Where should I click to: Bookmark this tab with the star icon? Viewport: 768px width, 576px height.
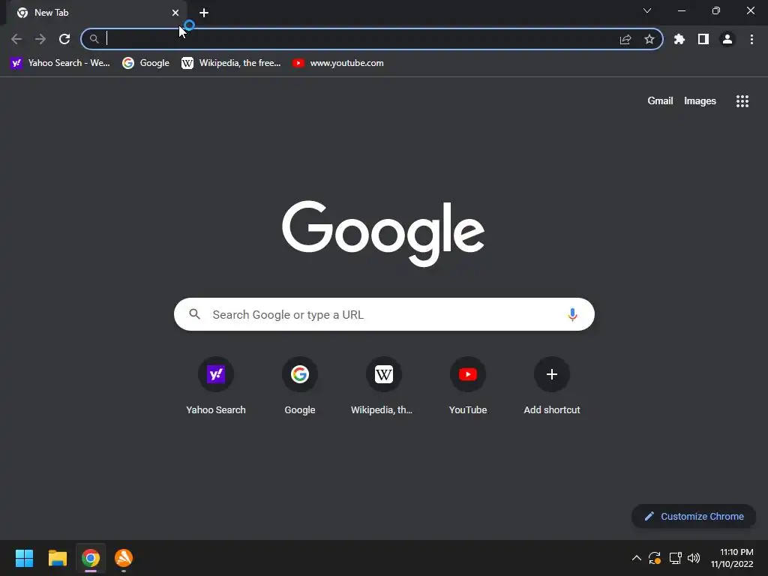[x=649, y=39]
